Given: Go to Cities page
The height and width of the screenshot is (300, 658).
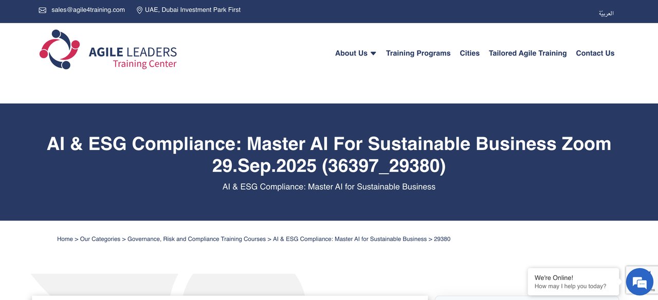Looking at the screenshot, I should click(x=469, y=53).
